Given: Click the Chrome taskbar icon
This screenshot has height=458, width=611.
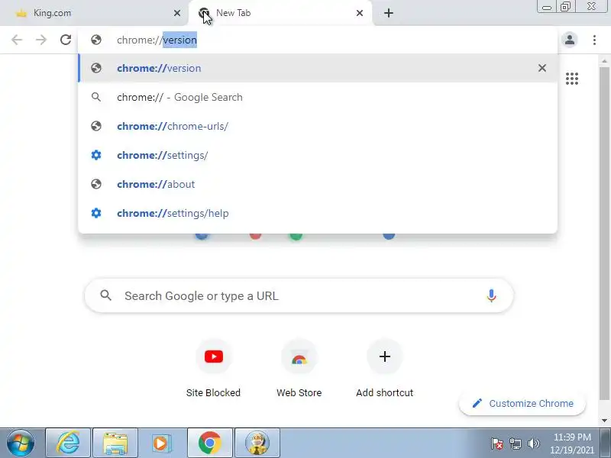Looking at the screenshot, I should click(x=210, y=443).
